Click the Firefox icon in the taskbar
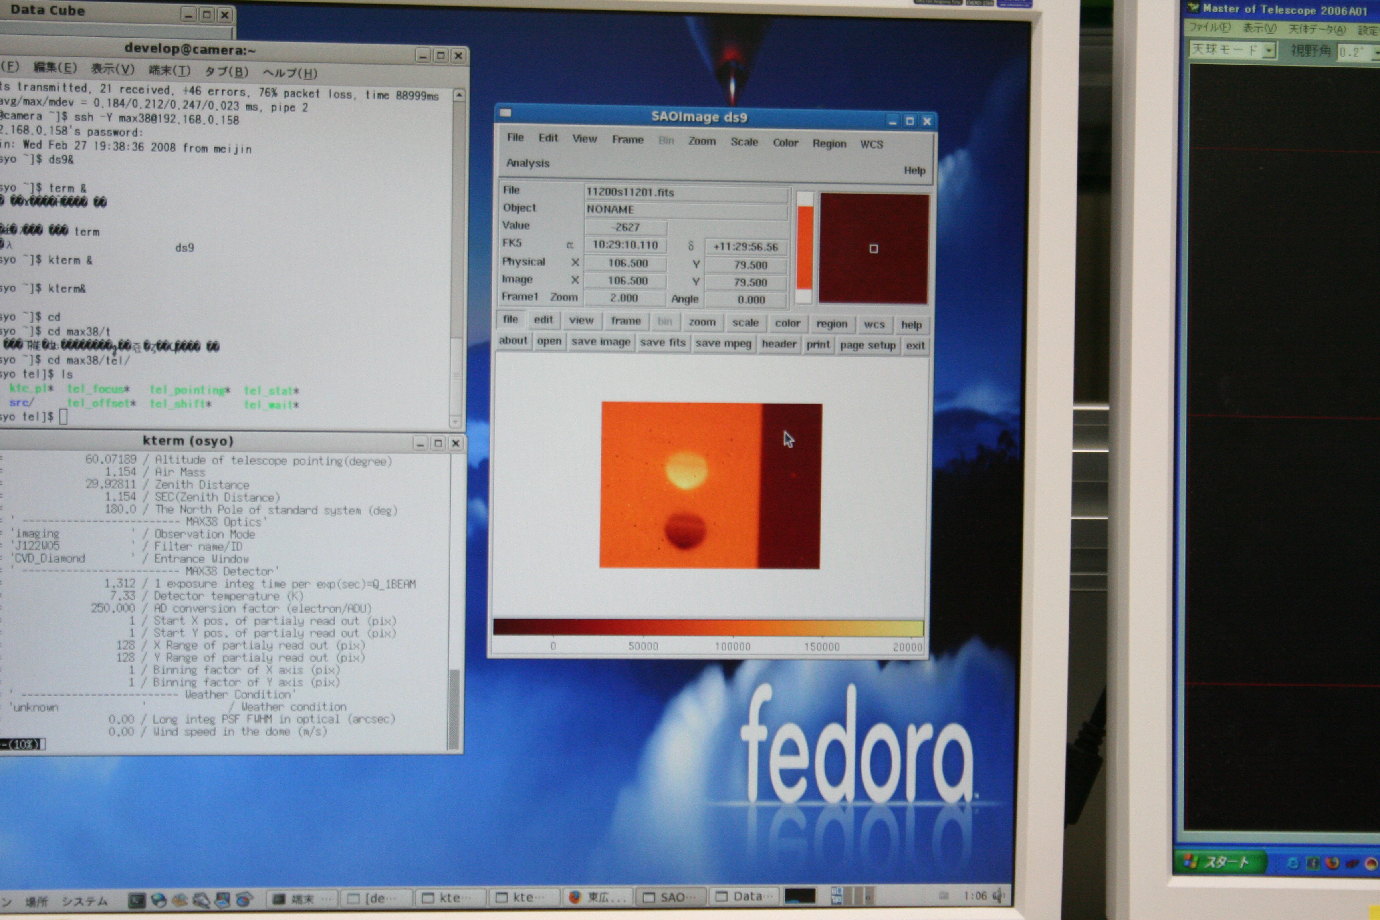Screen dimensions: 1380x920 [575, 896]
